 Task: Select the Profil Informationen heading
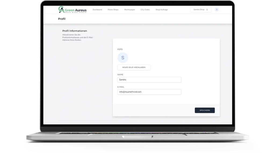pos(75,31)
